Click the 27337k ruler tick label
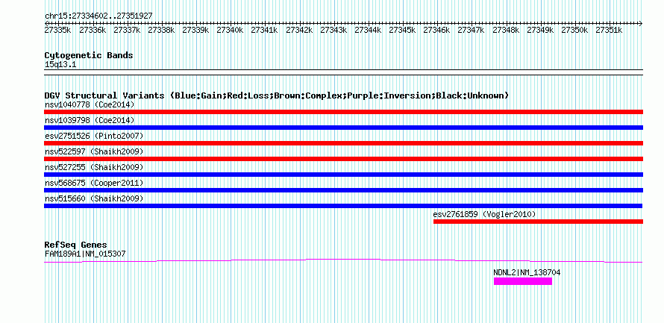The height and width of the screenshot is (323, 664). coord(127,30)
